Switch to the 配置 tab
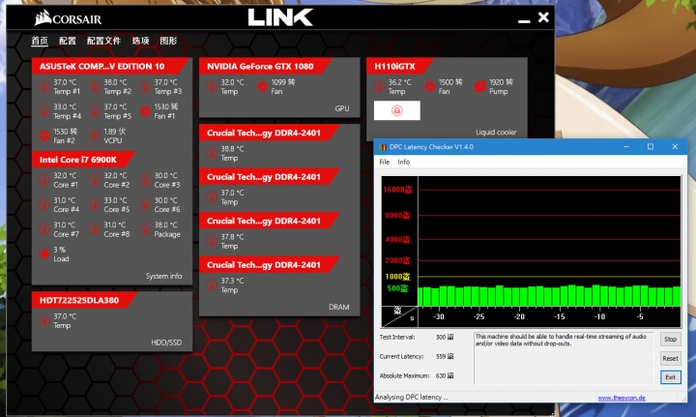The height and width of the screenshot is (417, 696). [68, 41]
